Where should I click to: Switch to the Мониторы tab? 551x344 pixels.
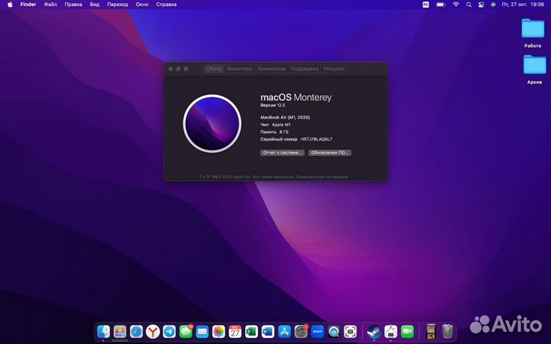(x=240, y=69)
